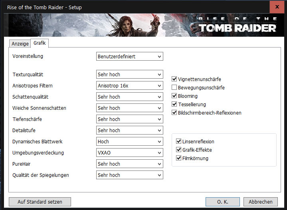Screen dimensions: 287x210
Task: Click the Weiche Sonnenschatten label
Action: [x=39, y=108]
